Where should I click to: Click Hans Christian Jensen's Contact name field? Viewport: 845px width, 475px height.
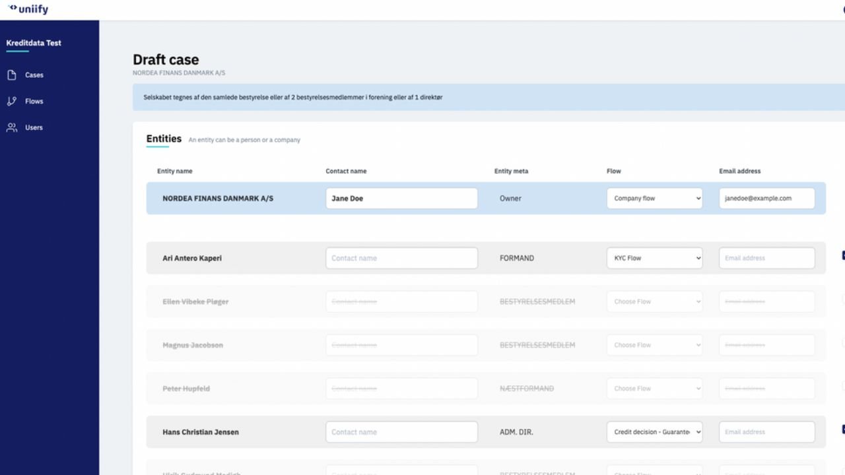401,431
